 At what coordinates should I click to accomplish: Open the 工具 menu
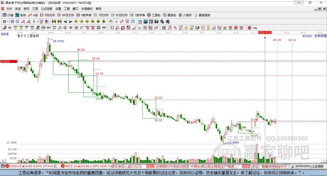coord(67,9)
